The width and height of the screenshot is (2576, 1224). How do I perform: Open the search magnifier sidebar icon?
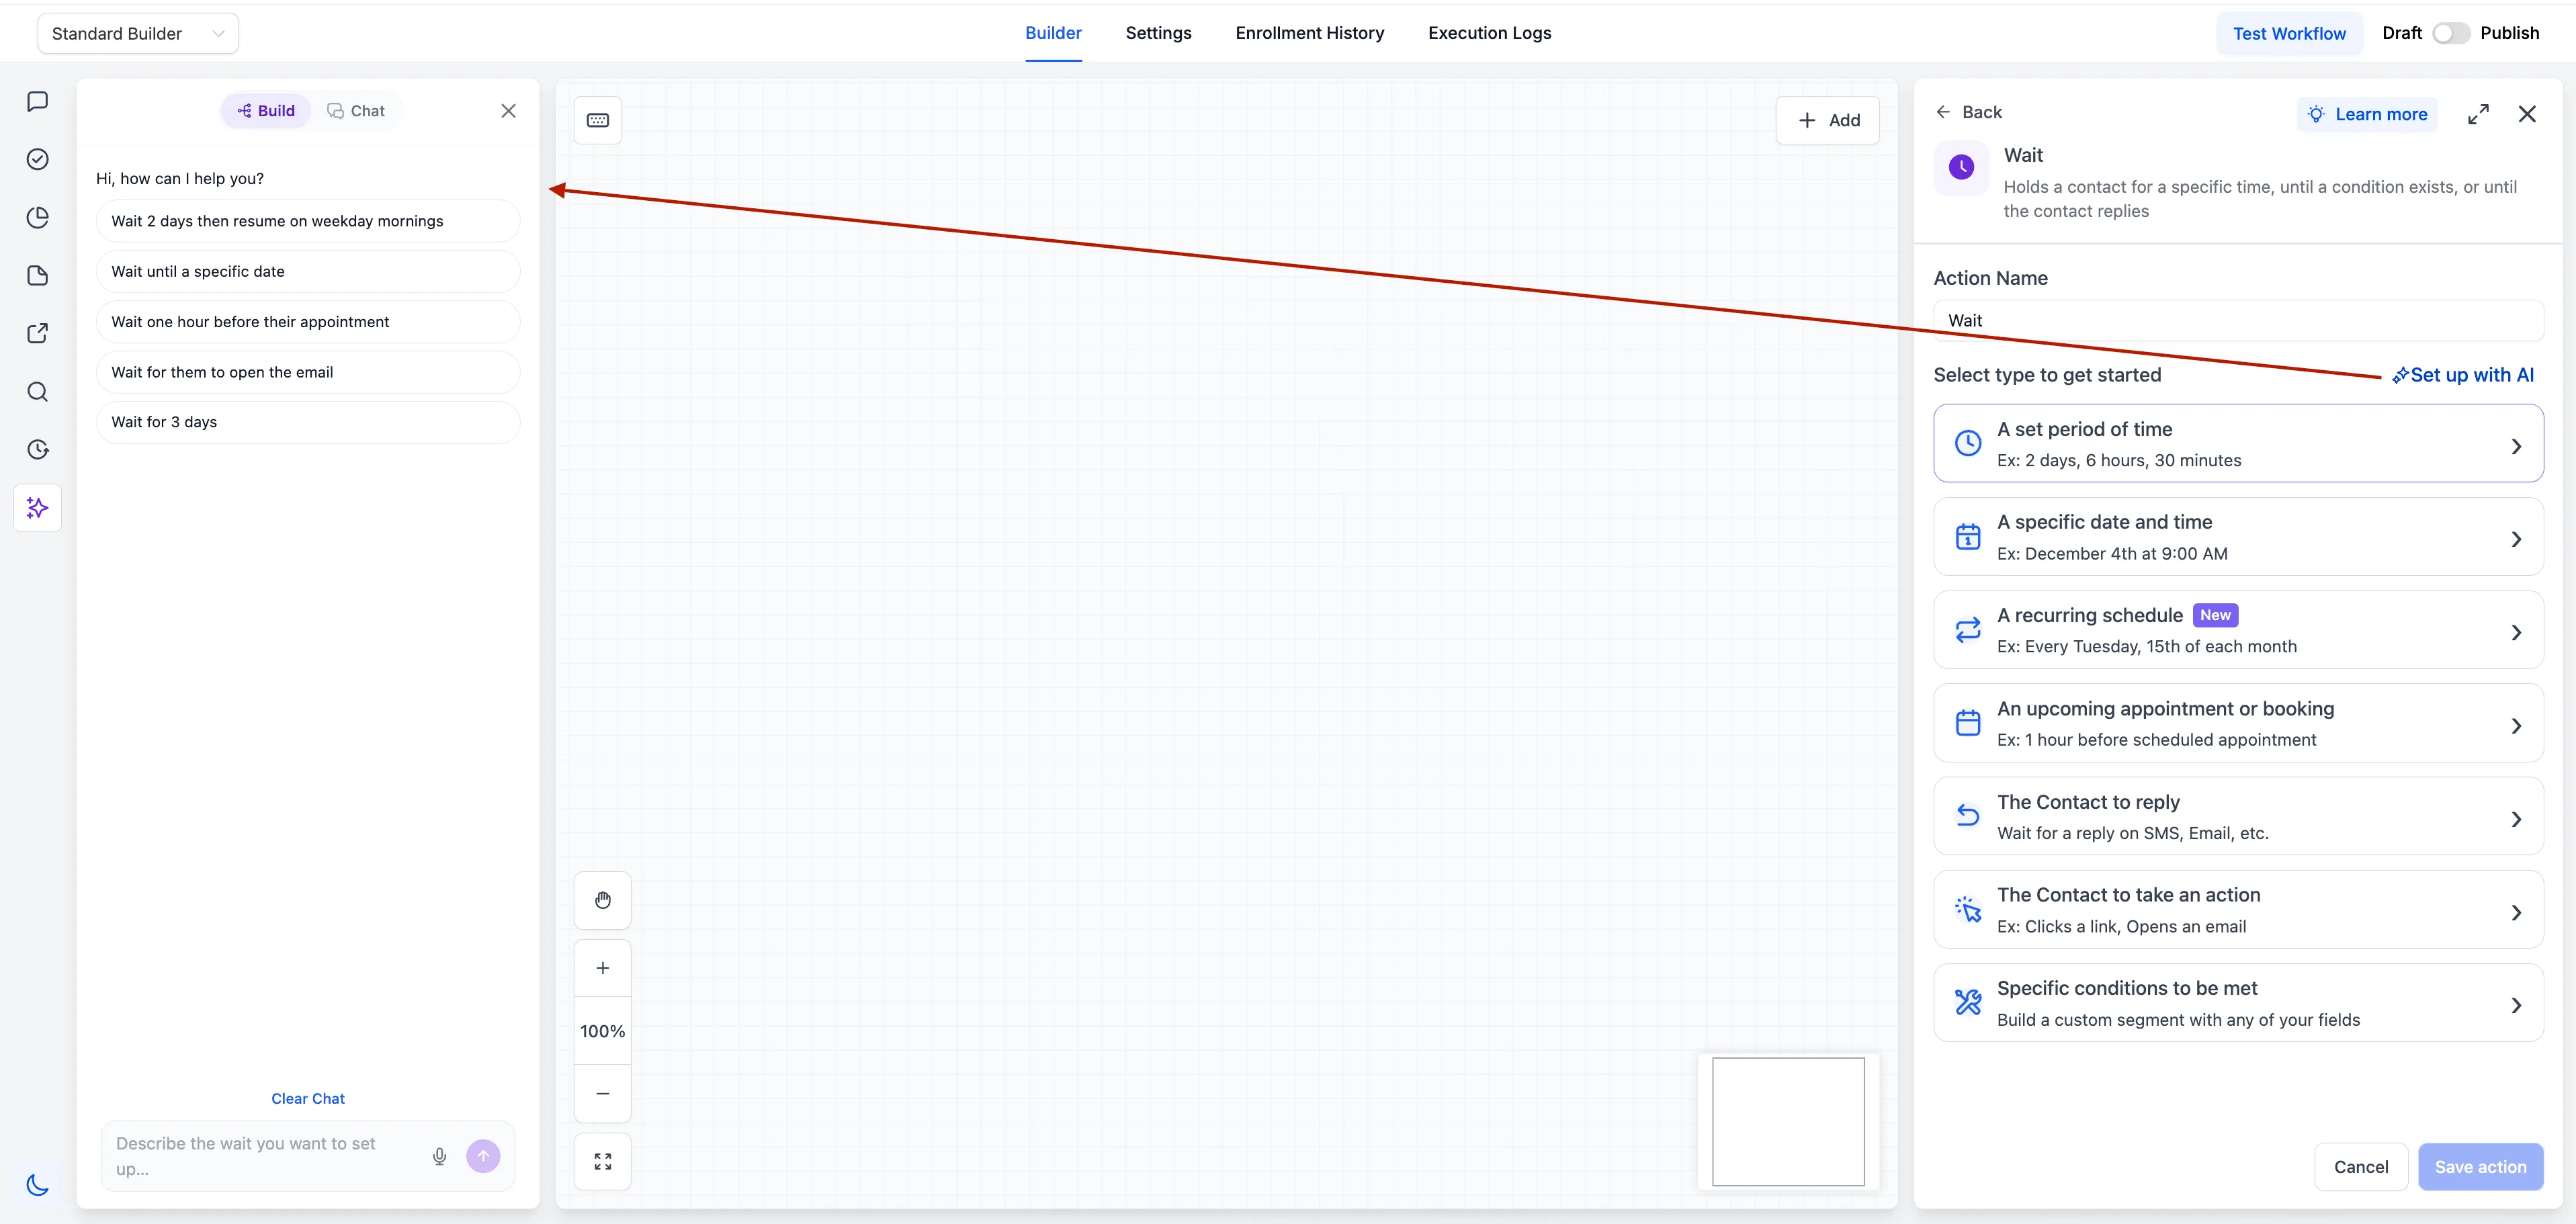pos(37,391)
